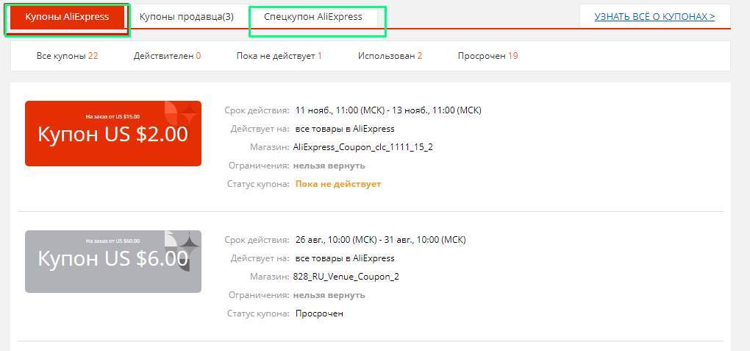
Task: Click the 26 авг. validity period text
Action: [x=380, y=240]
